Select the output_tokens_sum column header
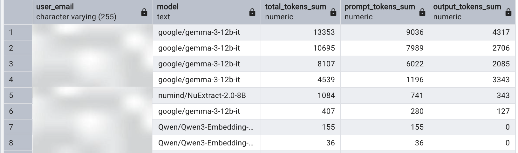Viewport: 518px width, 153px height. point(467,12)
